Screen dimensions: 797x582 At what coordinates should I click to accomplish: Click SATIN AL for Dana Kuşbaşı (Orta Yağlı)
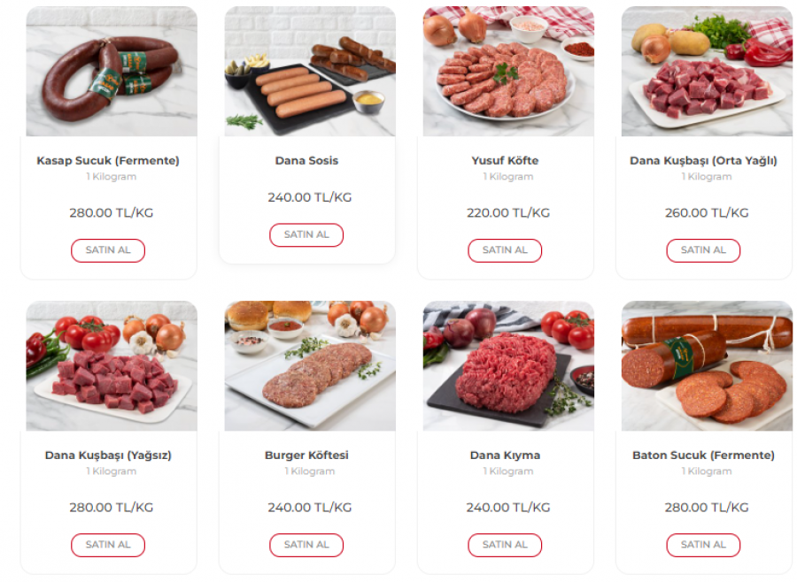[703, 250]
